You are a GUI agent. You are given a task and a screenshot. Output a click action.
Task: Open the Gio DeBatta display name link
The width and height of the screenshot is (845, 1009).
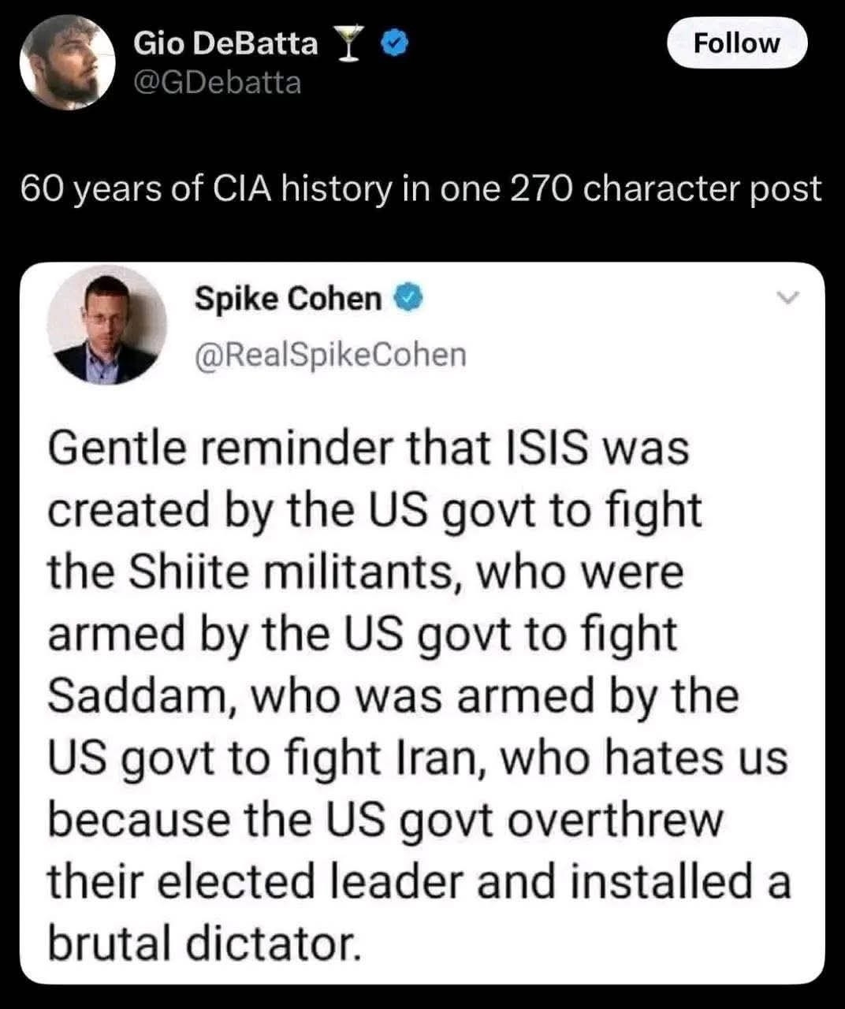point(225,43)
